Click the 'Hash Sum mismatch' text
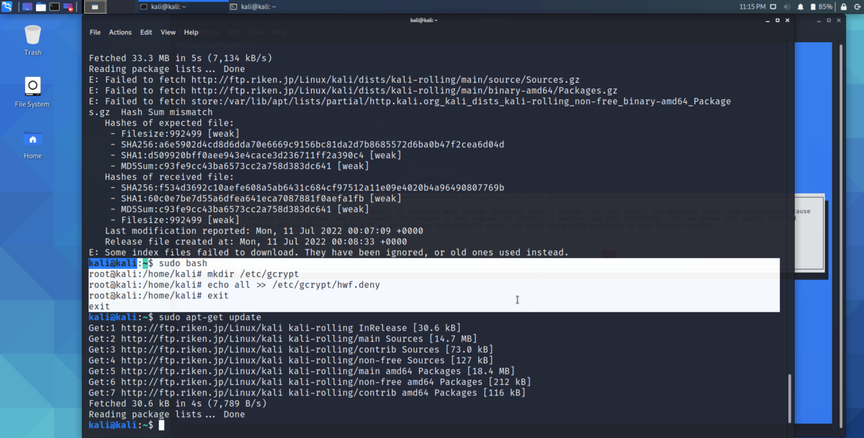Screen dimensions: 864x438 (167, 112)
